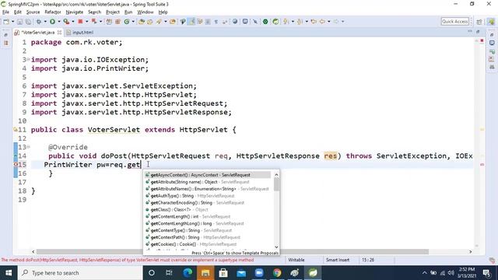Click the globe web browser toolbar icon
498x280 pixels.
(x=235, y=22)
